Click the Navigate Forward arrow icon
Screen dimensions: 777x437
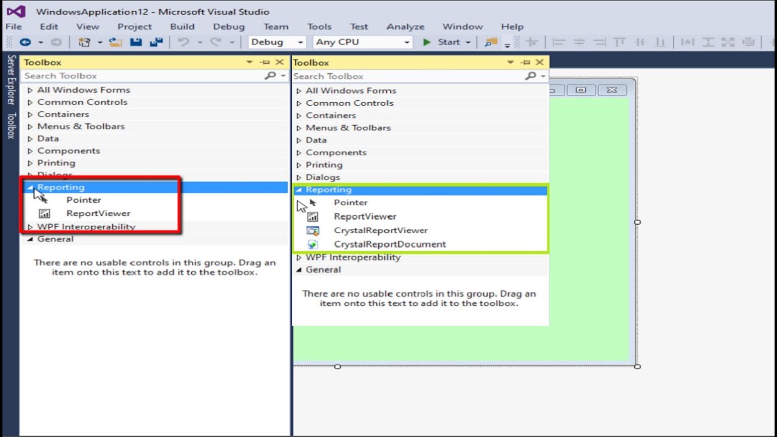coord(56,42)
